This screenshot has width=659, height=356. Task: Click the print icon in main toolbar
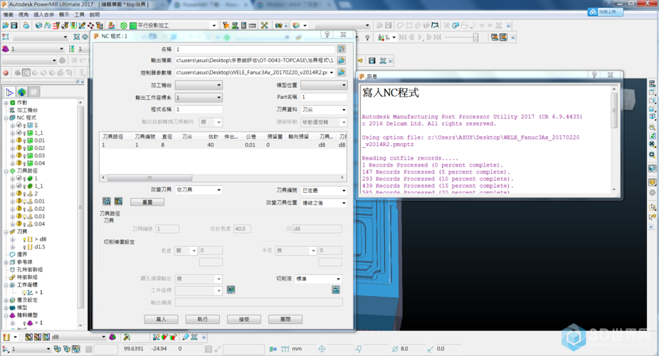(x=26, y=26)
